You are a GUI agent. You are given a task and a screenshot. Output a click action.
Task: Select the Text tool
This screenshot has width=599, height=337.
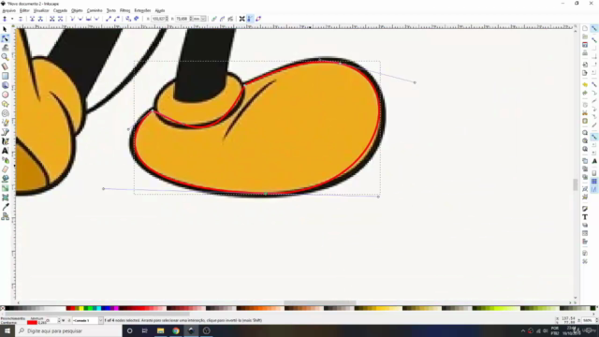point(5,151)
